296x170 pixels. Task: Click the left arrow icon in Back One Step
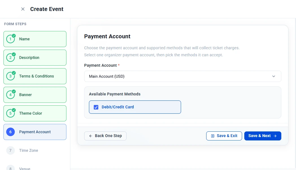click(91, 136)
